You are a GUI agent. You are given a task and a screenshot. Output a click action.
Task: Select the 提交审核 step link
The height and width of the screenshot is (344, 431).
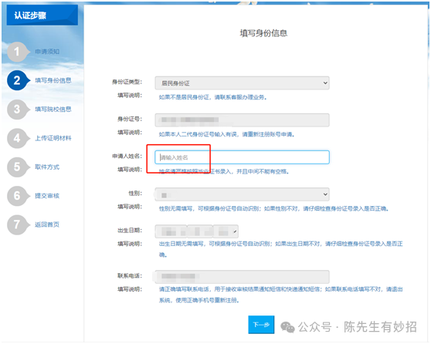(47, 196)
